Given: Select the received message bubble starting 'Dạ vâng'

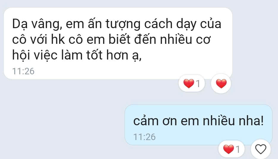Looking at the screenshot, I should 118,44.
